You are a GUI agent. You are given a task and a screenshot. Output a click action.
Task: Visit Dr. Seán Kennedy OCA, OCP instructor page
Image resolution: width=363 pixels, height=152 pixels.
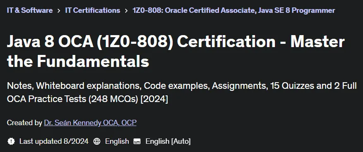tap(90, 123)
